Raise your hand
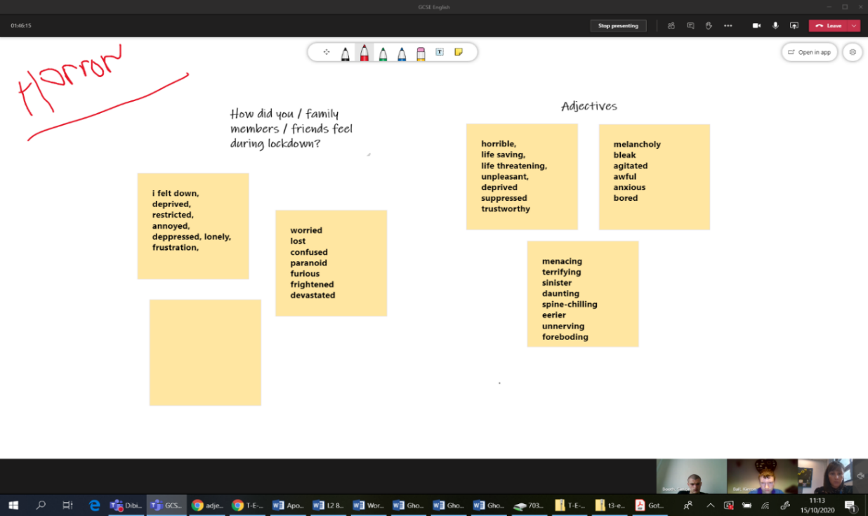868x516 pixels. tap(709, 26)
